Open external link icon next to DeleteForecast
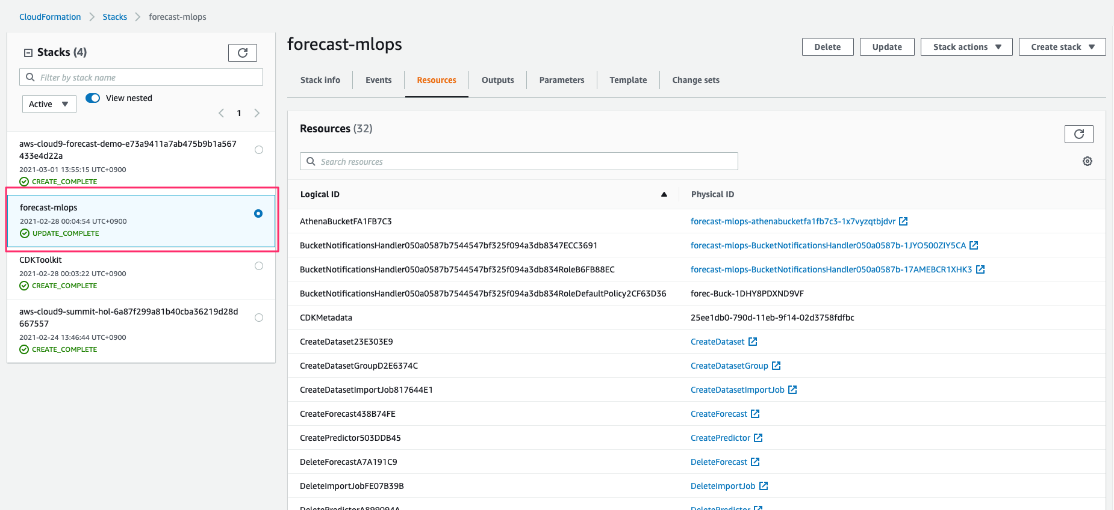 (755, 462)
